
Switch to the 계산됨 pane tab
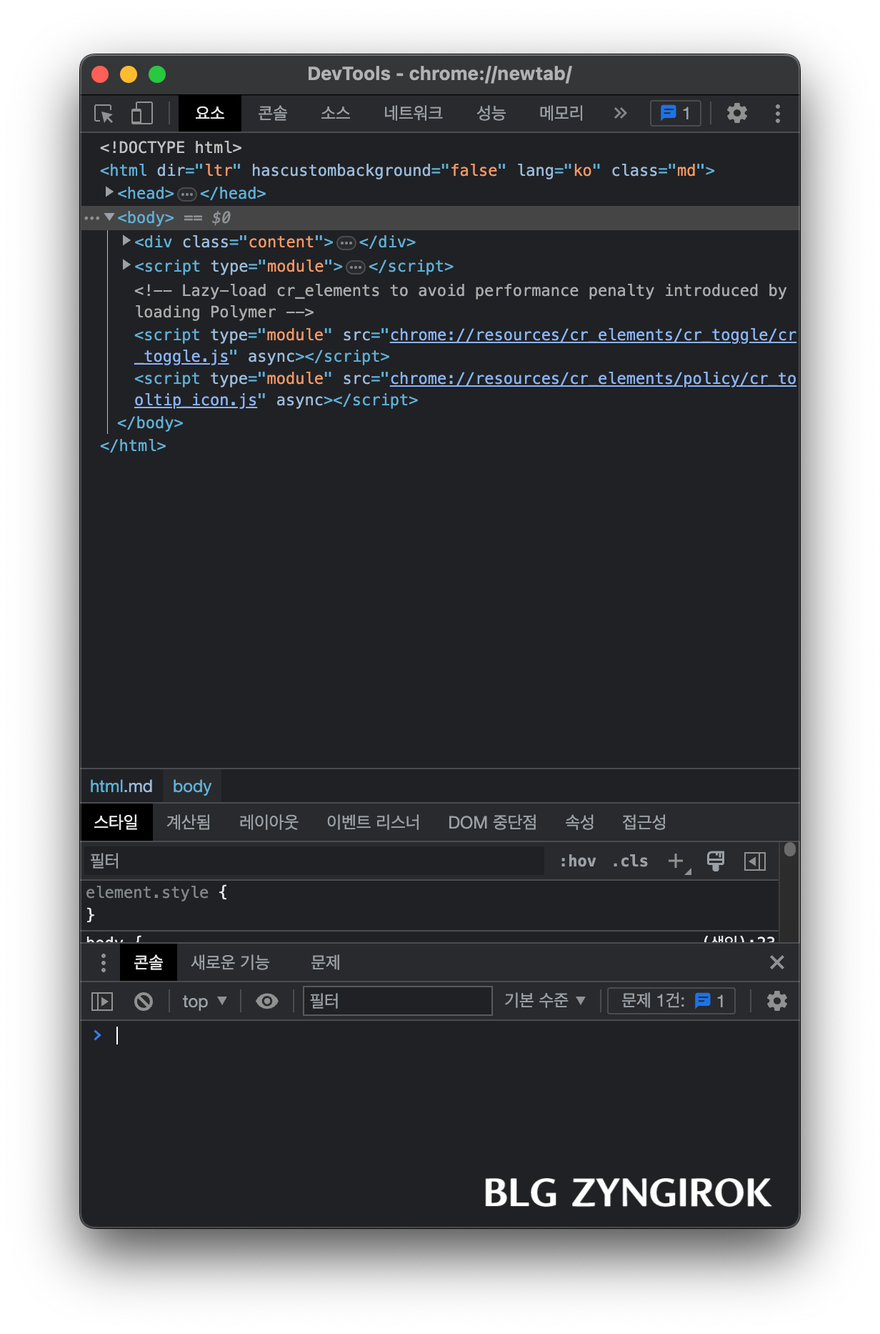coord(189,822)
